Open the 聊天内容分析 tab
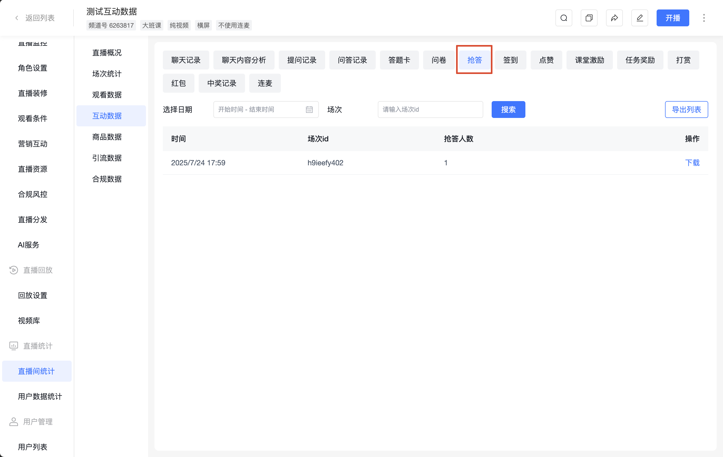The height and width of the screenshot is (457, 723). 244,60
